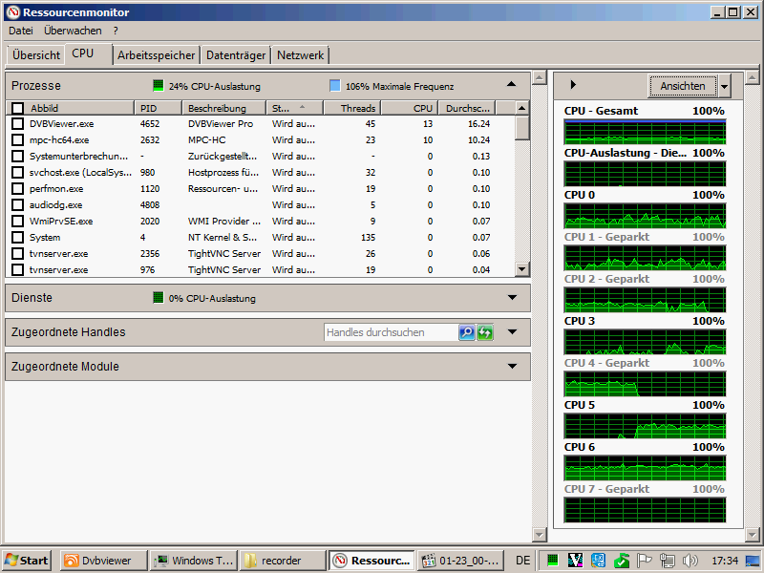Select the WmiPrvSE.exe checkbox

17,222
